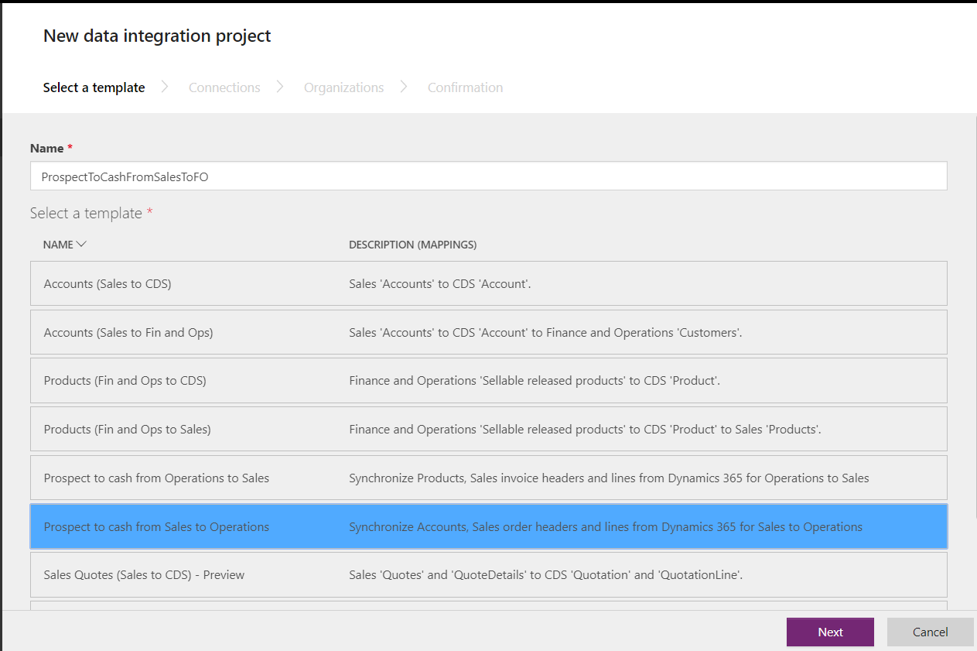
Task: Jump to the Confirmation wizard step
Action: tap(465, 87)
